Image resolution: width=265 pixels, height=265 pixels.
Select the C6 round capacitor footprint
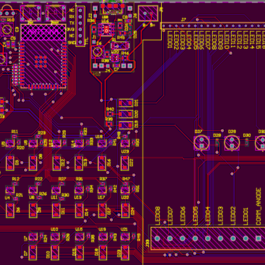pyautogui.click(x=97, y=52)
